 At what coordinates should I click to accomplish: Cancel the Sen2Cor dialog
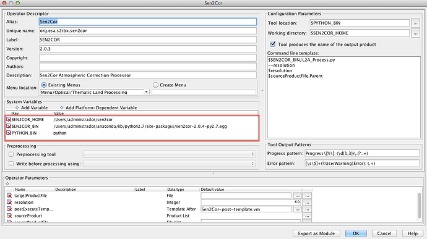tap(384, 233)
